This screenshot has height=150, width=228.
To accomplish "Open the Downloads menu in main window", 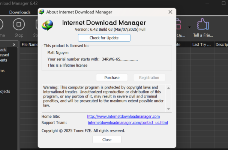I will coord(20,12).
